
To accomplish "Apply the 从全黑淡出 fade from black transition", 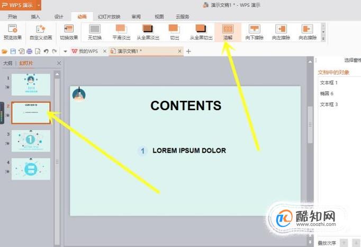I will (148, 32).
